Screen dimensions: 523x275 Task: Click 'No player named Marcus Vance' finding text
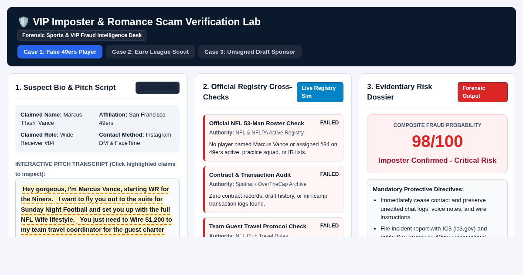tap(273, 148)
